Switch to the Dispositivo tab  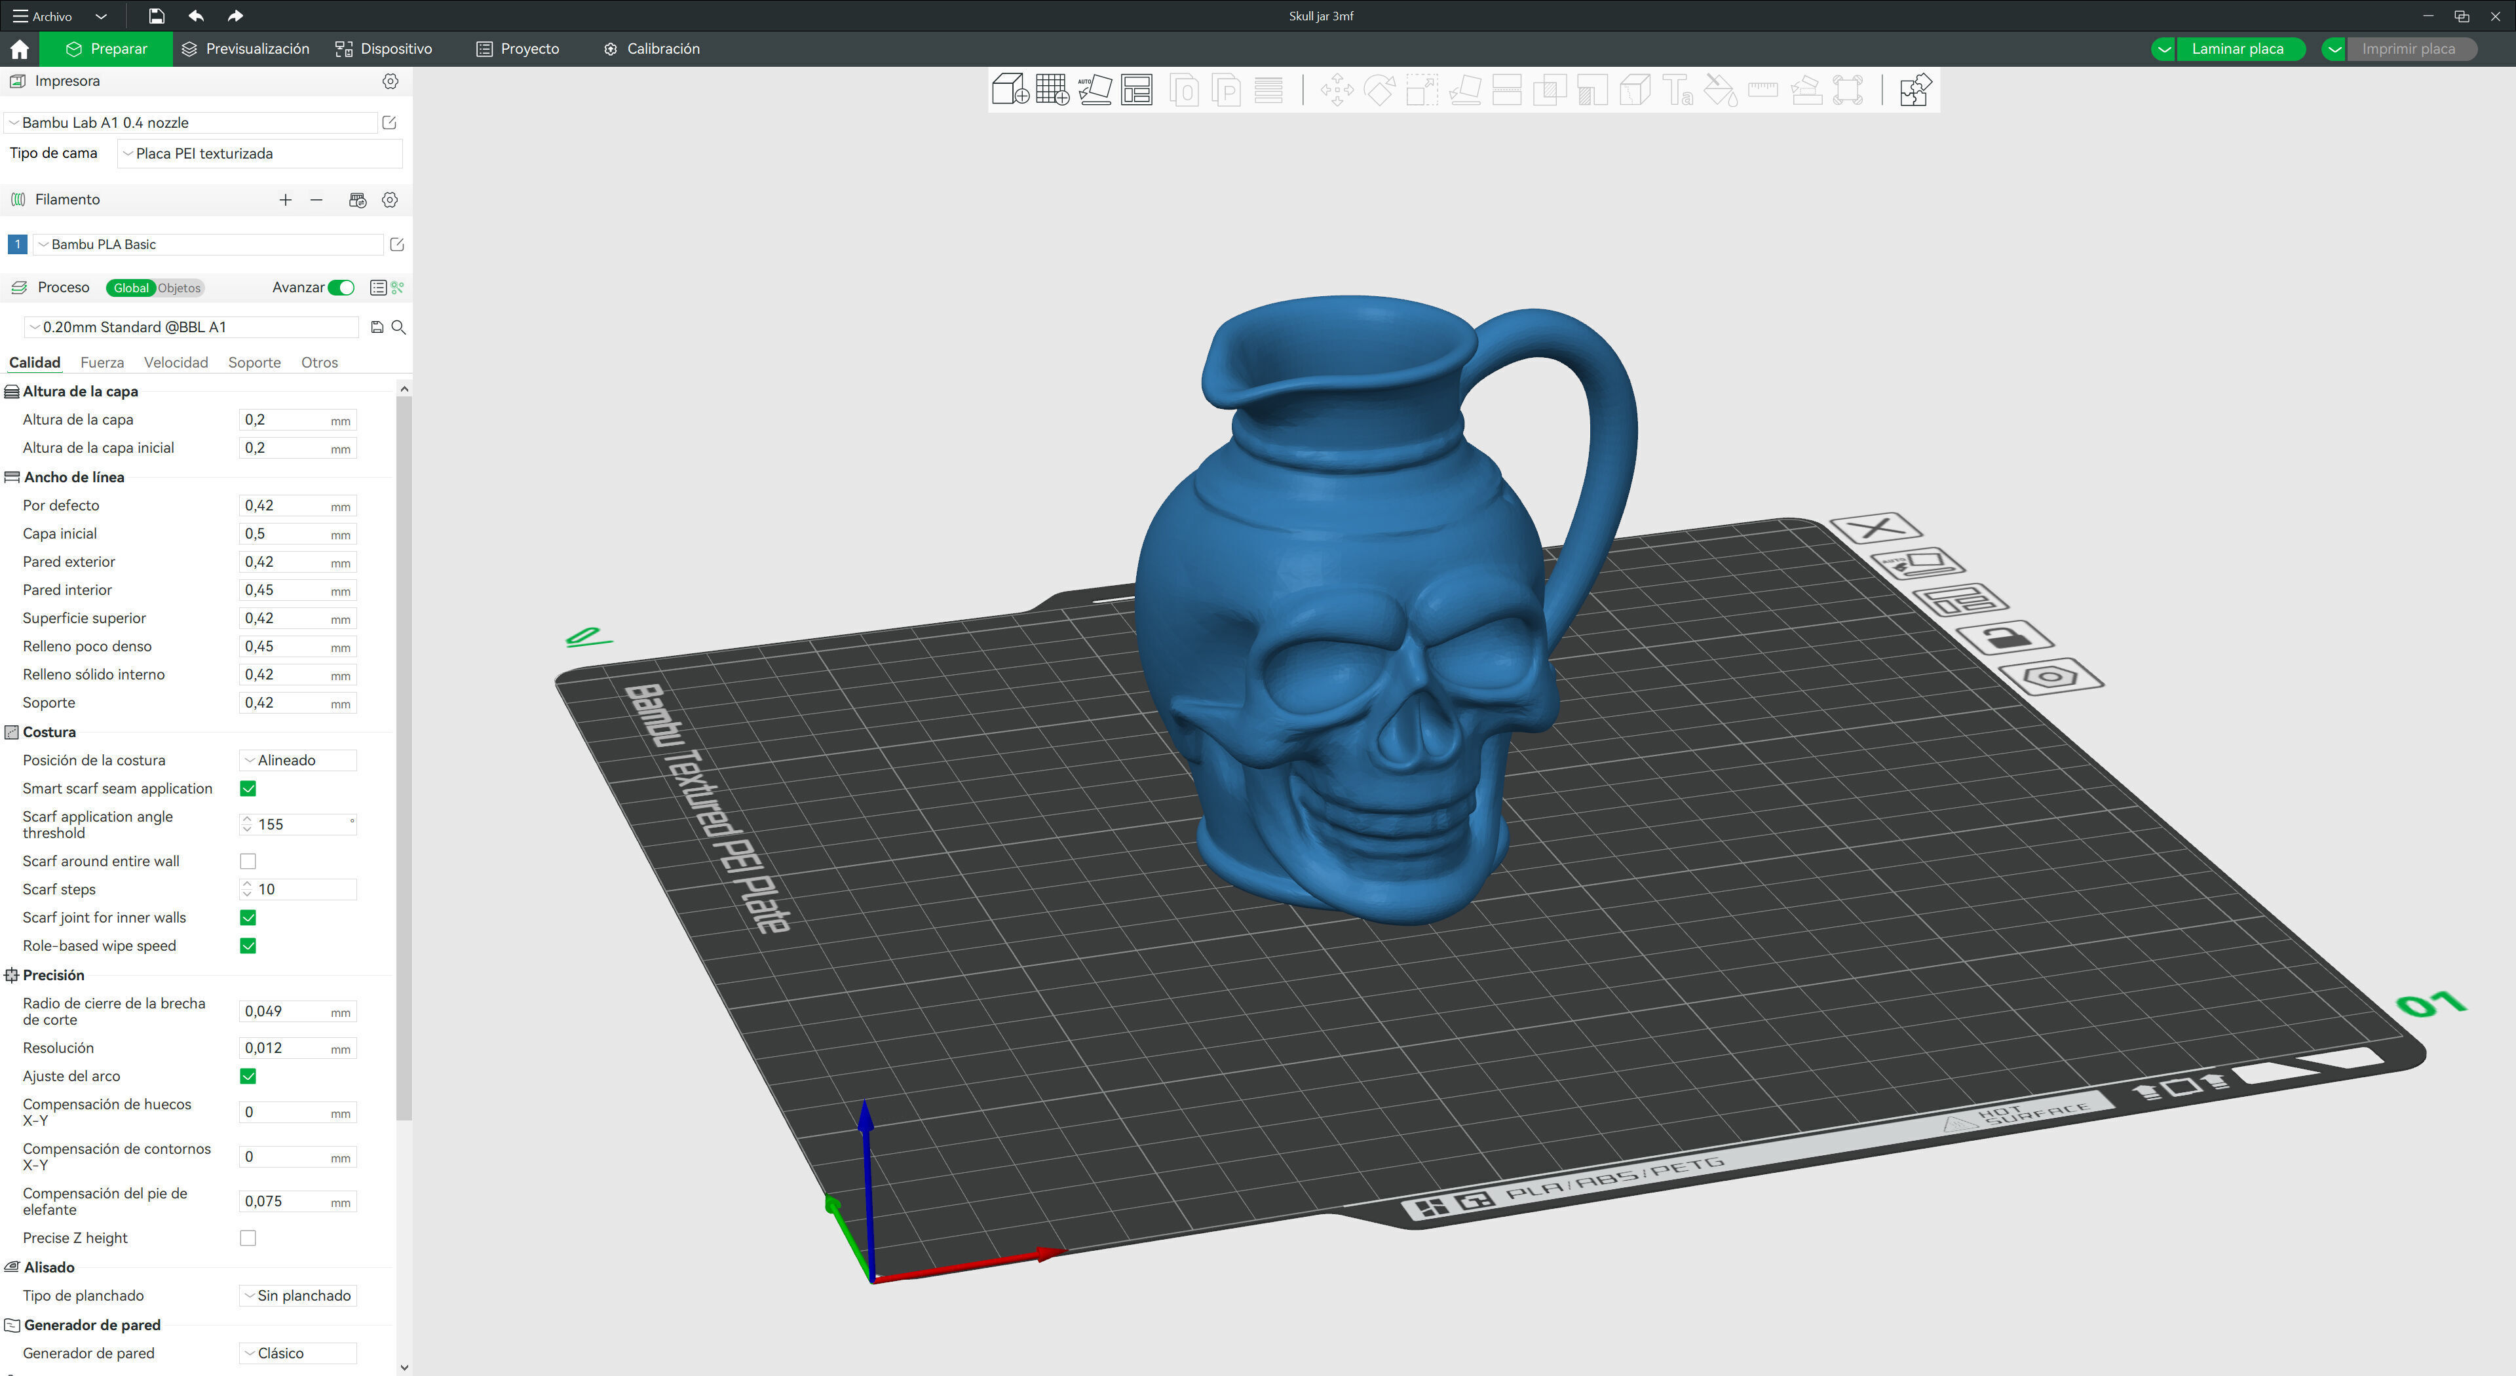click(383, 49)
